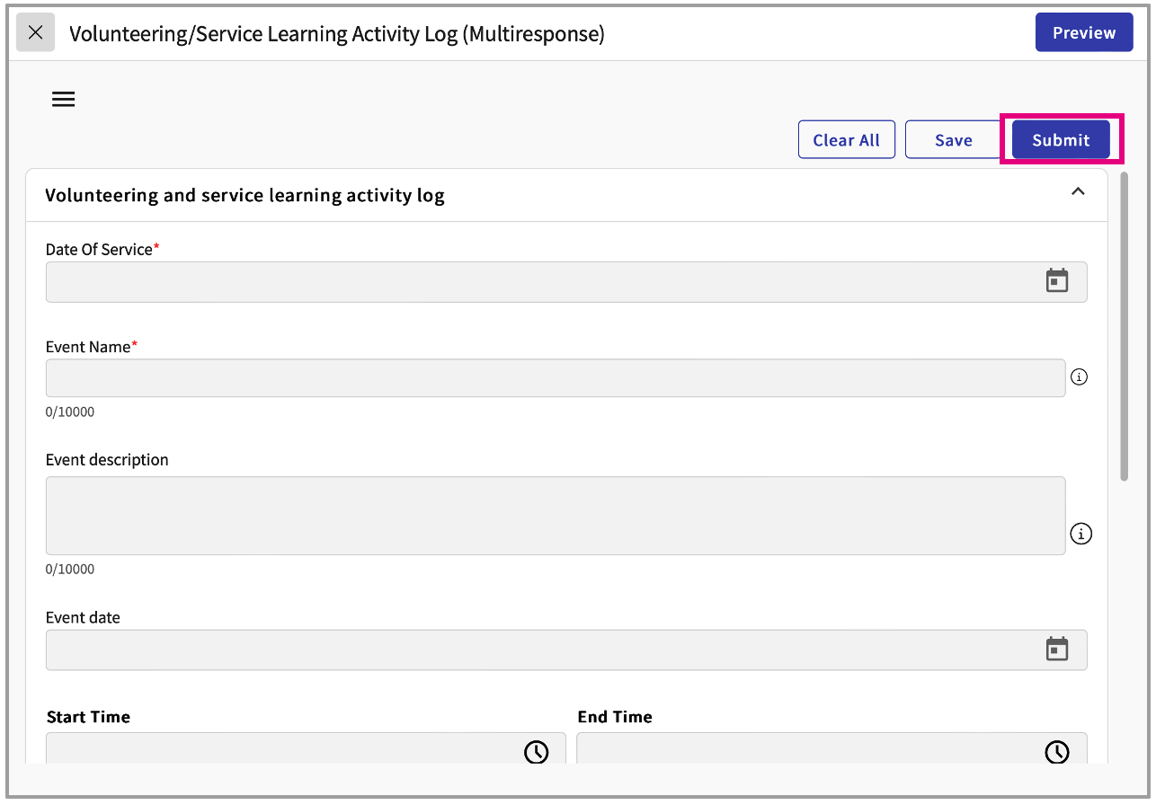Click the Event Name info icon
This screenshot has width=1156, height=805.
(x=1080, y=377)
